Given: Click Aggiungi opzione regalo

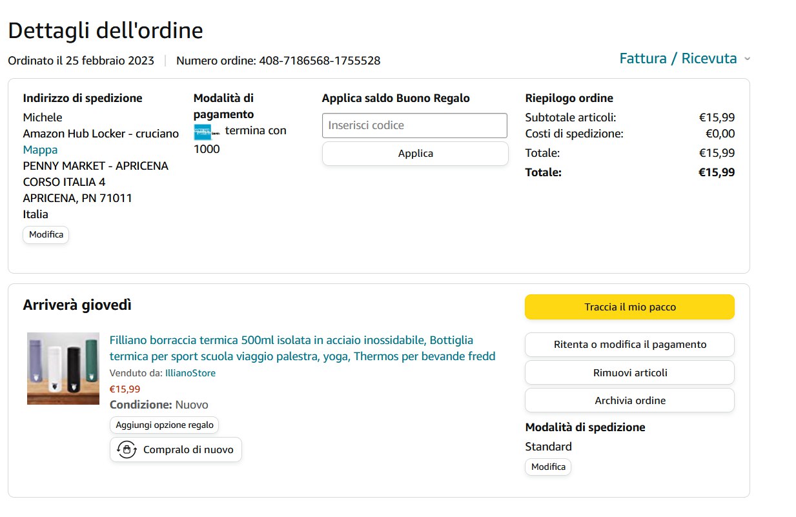Looking at the screenshot, I should pyautogui.click(x=165, y=425).
